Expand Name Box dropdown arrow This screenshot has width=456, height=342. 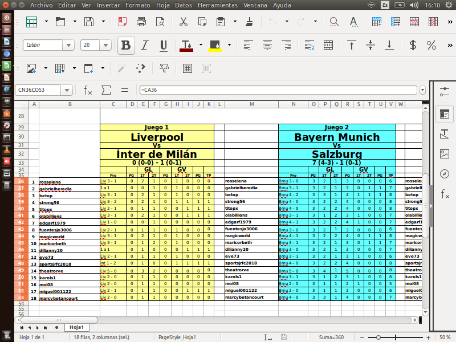point(67,90)
